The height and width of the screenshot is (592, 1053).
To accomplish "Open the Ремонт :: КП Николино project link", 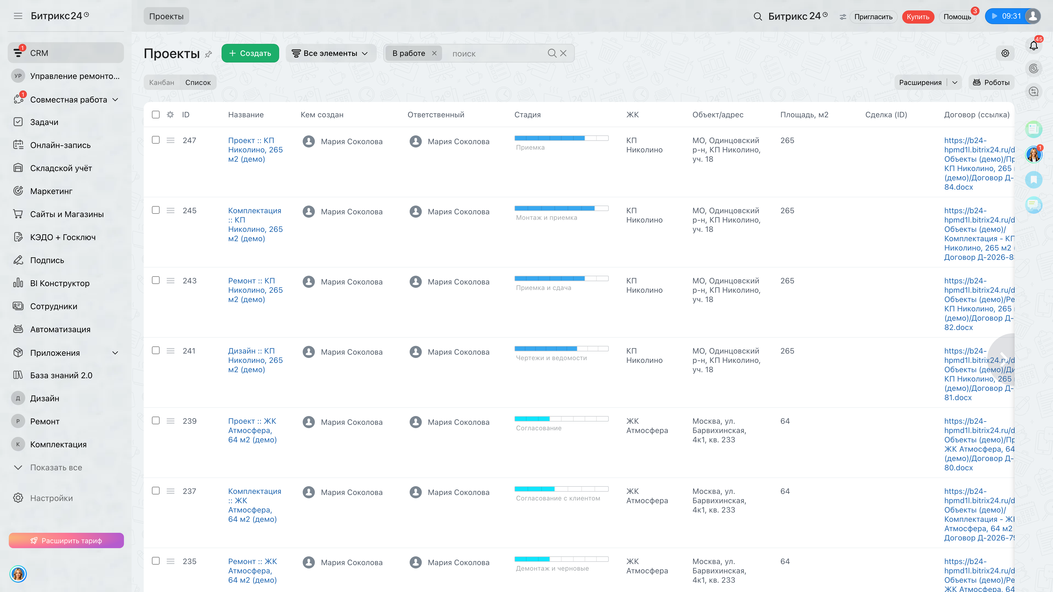I will click(x=255, y=290).
